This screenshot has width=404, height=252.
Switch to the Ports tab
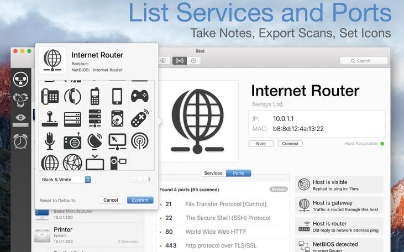pos(239,173)
